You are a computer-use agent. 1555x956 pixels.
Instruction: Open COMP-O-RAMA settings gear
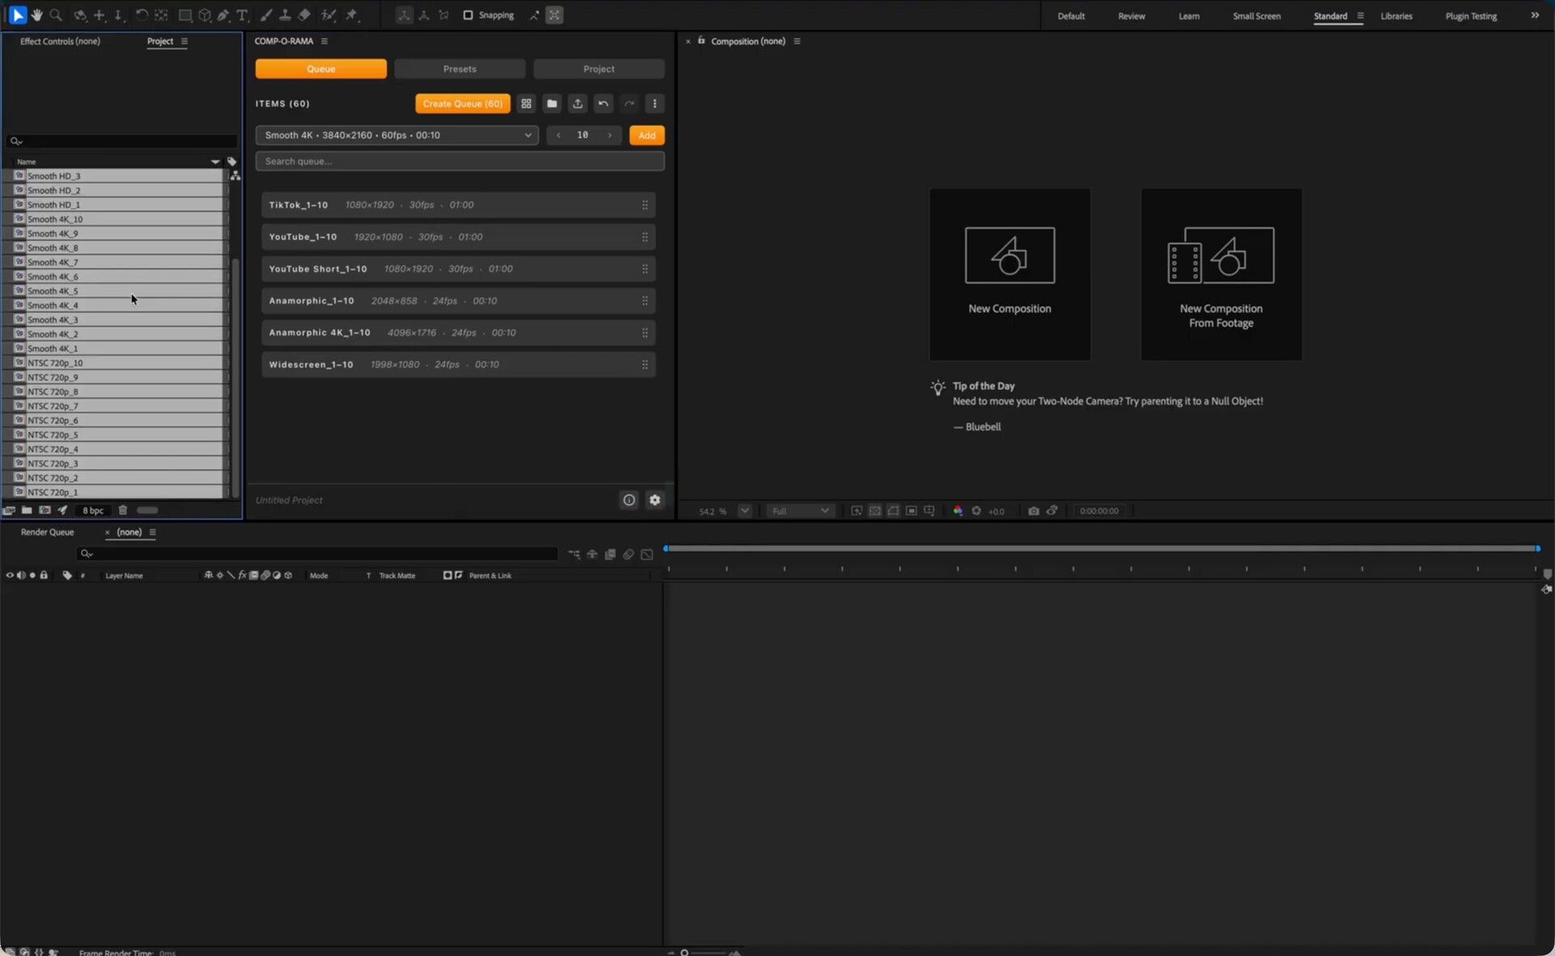655,500
